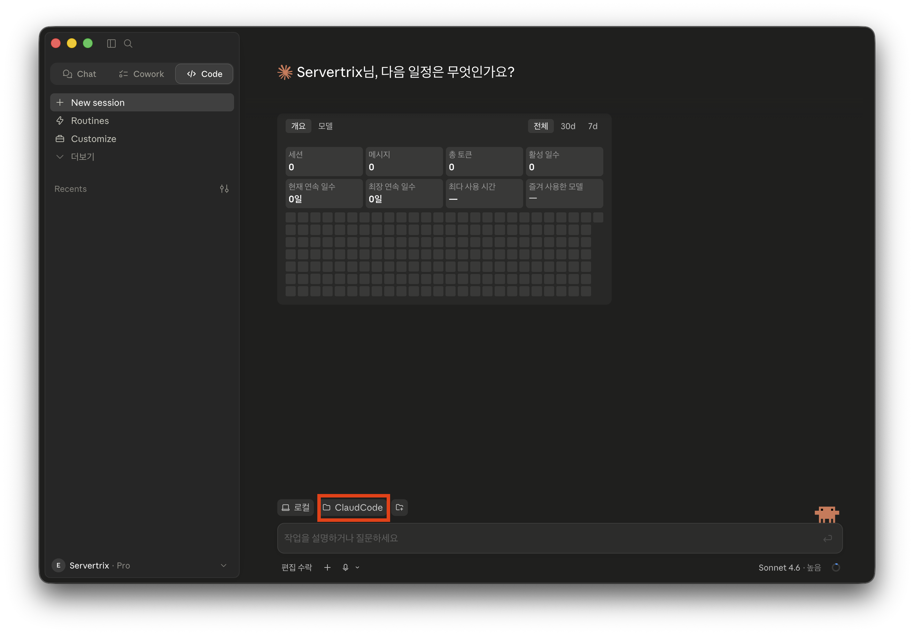
Task: Open the 로컬 environment selector
Action: [x=295, y=507]
